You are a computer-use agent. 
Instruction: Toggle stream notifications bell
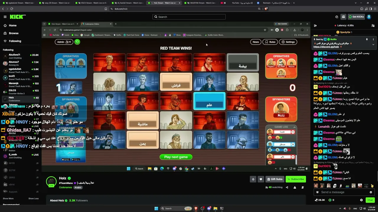pos(253,179)
